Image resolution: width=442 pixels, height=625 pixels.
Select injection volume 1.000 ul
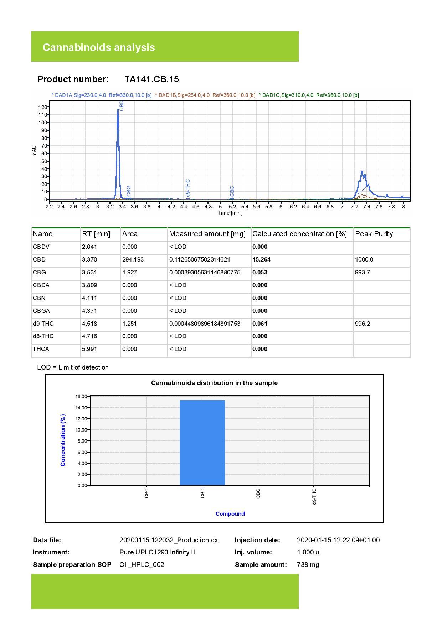[309, 552]
